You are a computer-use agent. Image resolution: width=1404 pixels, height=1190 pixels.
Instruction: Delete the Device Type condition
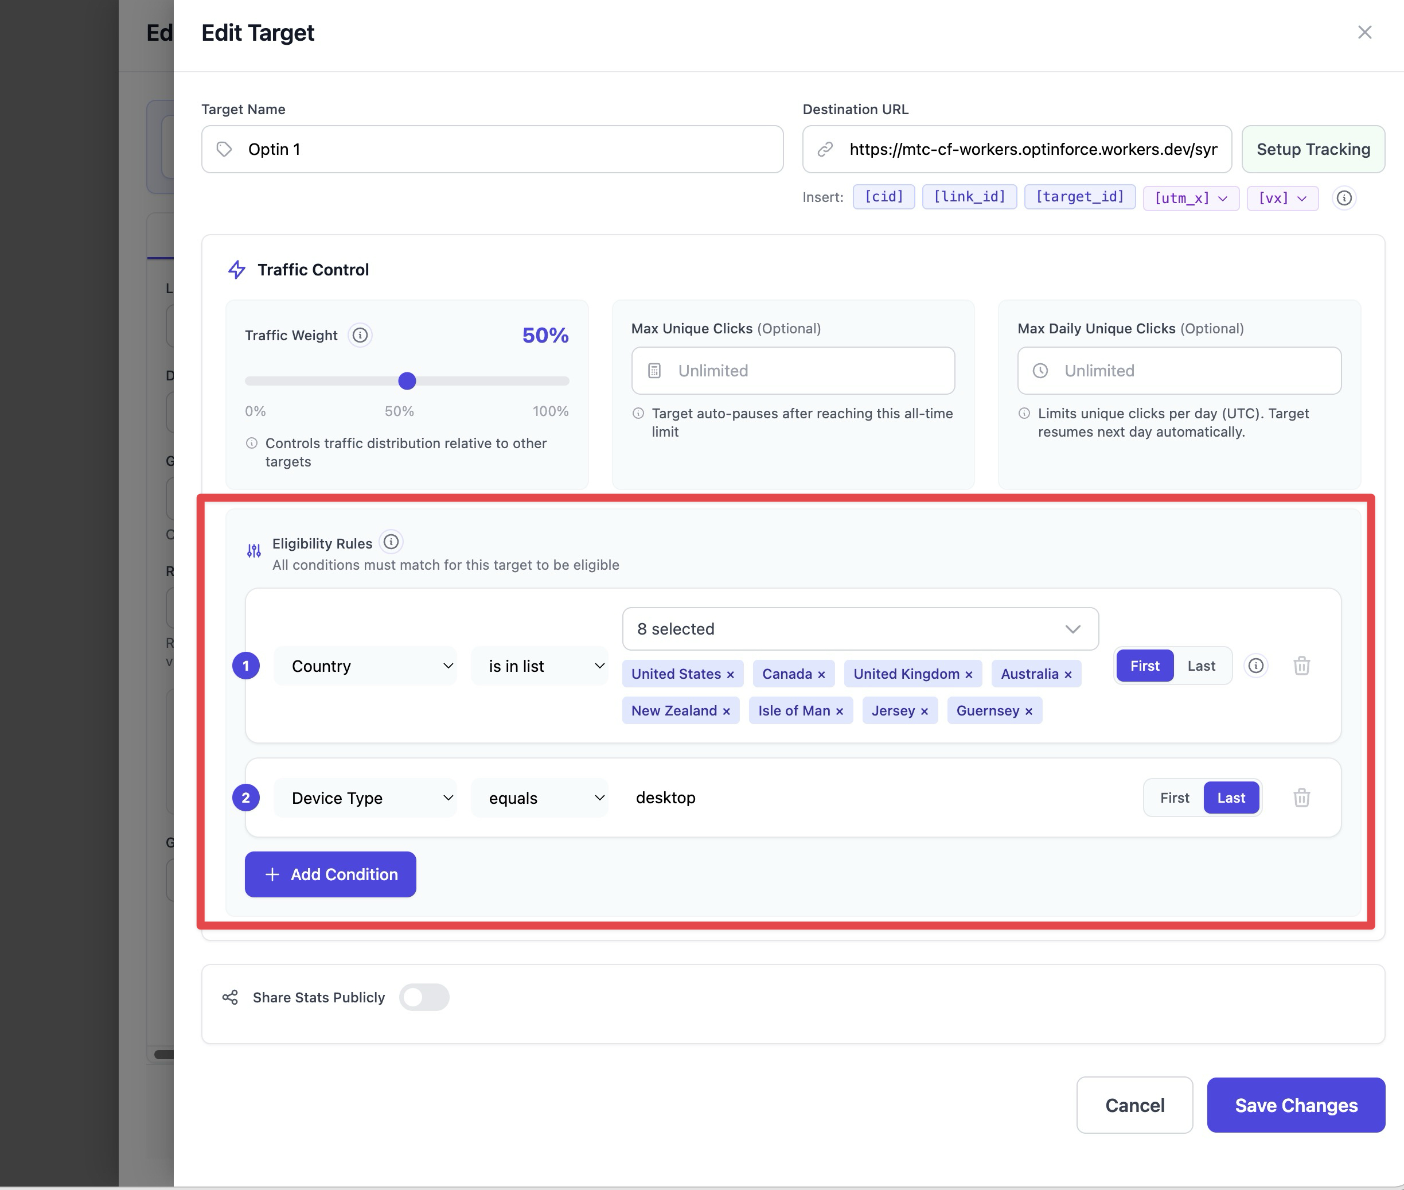tap(1301, 798)
